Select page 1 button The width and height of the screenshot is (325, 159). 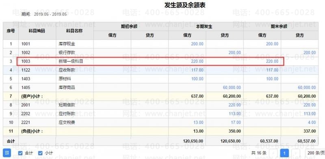tap(284, 153)
